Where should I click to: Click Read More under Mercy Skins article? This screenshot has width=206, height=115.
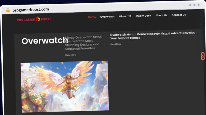click(71, 55)
